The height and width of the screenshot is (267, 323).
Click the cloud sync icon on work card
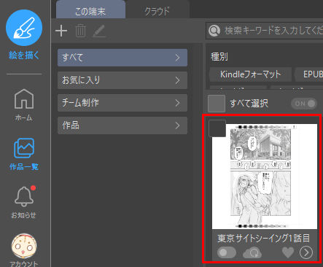pos(252,252)
